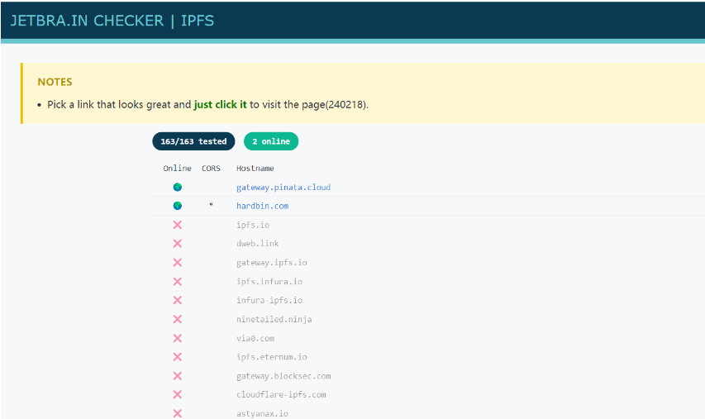The height and width of the screenshot is (419, 705).
Task: Click the offline X icon for infura-ipfs.io
Action: [178, 300]
